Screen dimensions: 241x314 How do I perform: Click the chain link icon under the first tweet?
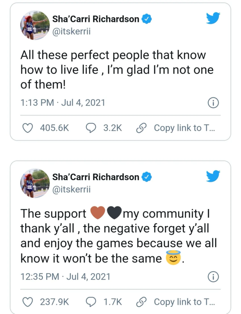[x=141, y=128]
